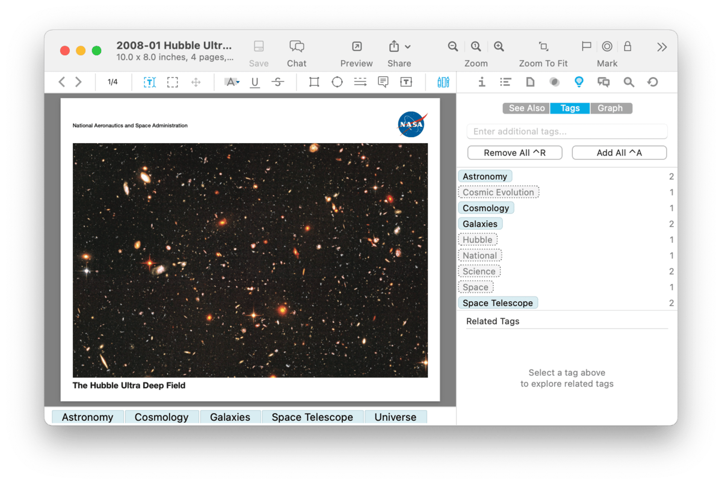Apply strikethrough annotation to text
This screenshot has width=722, height=484.
[277, 82]
